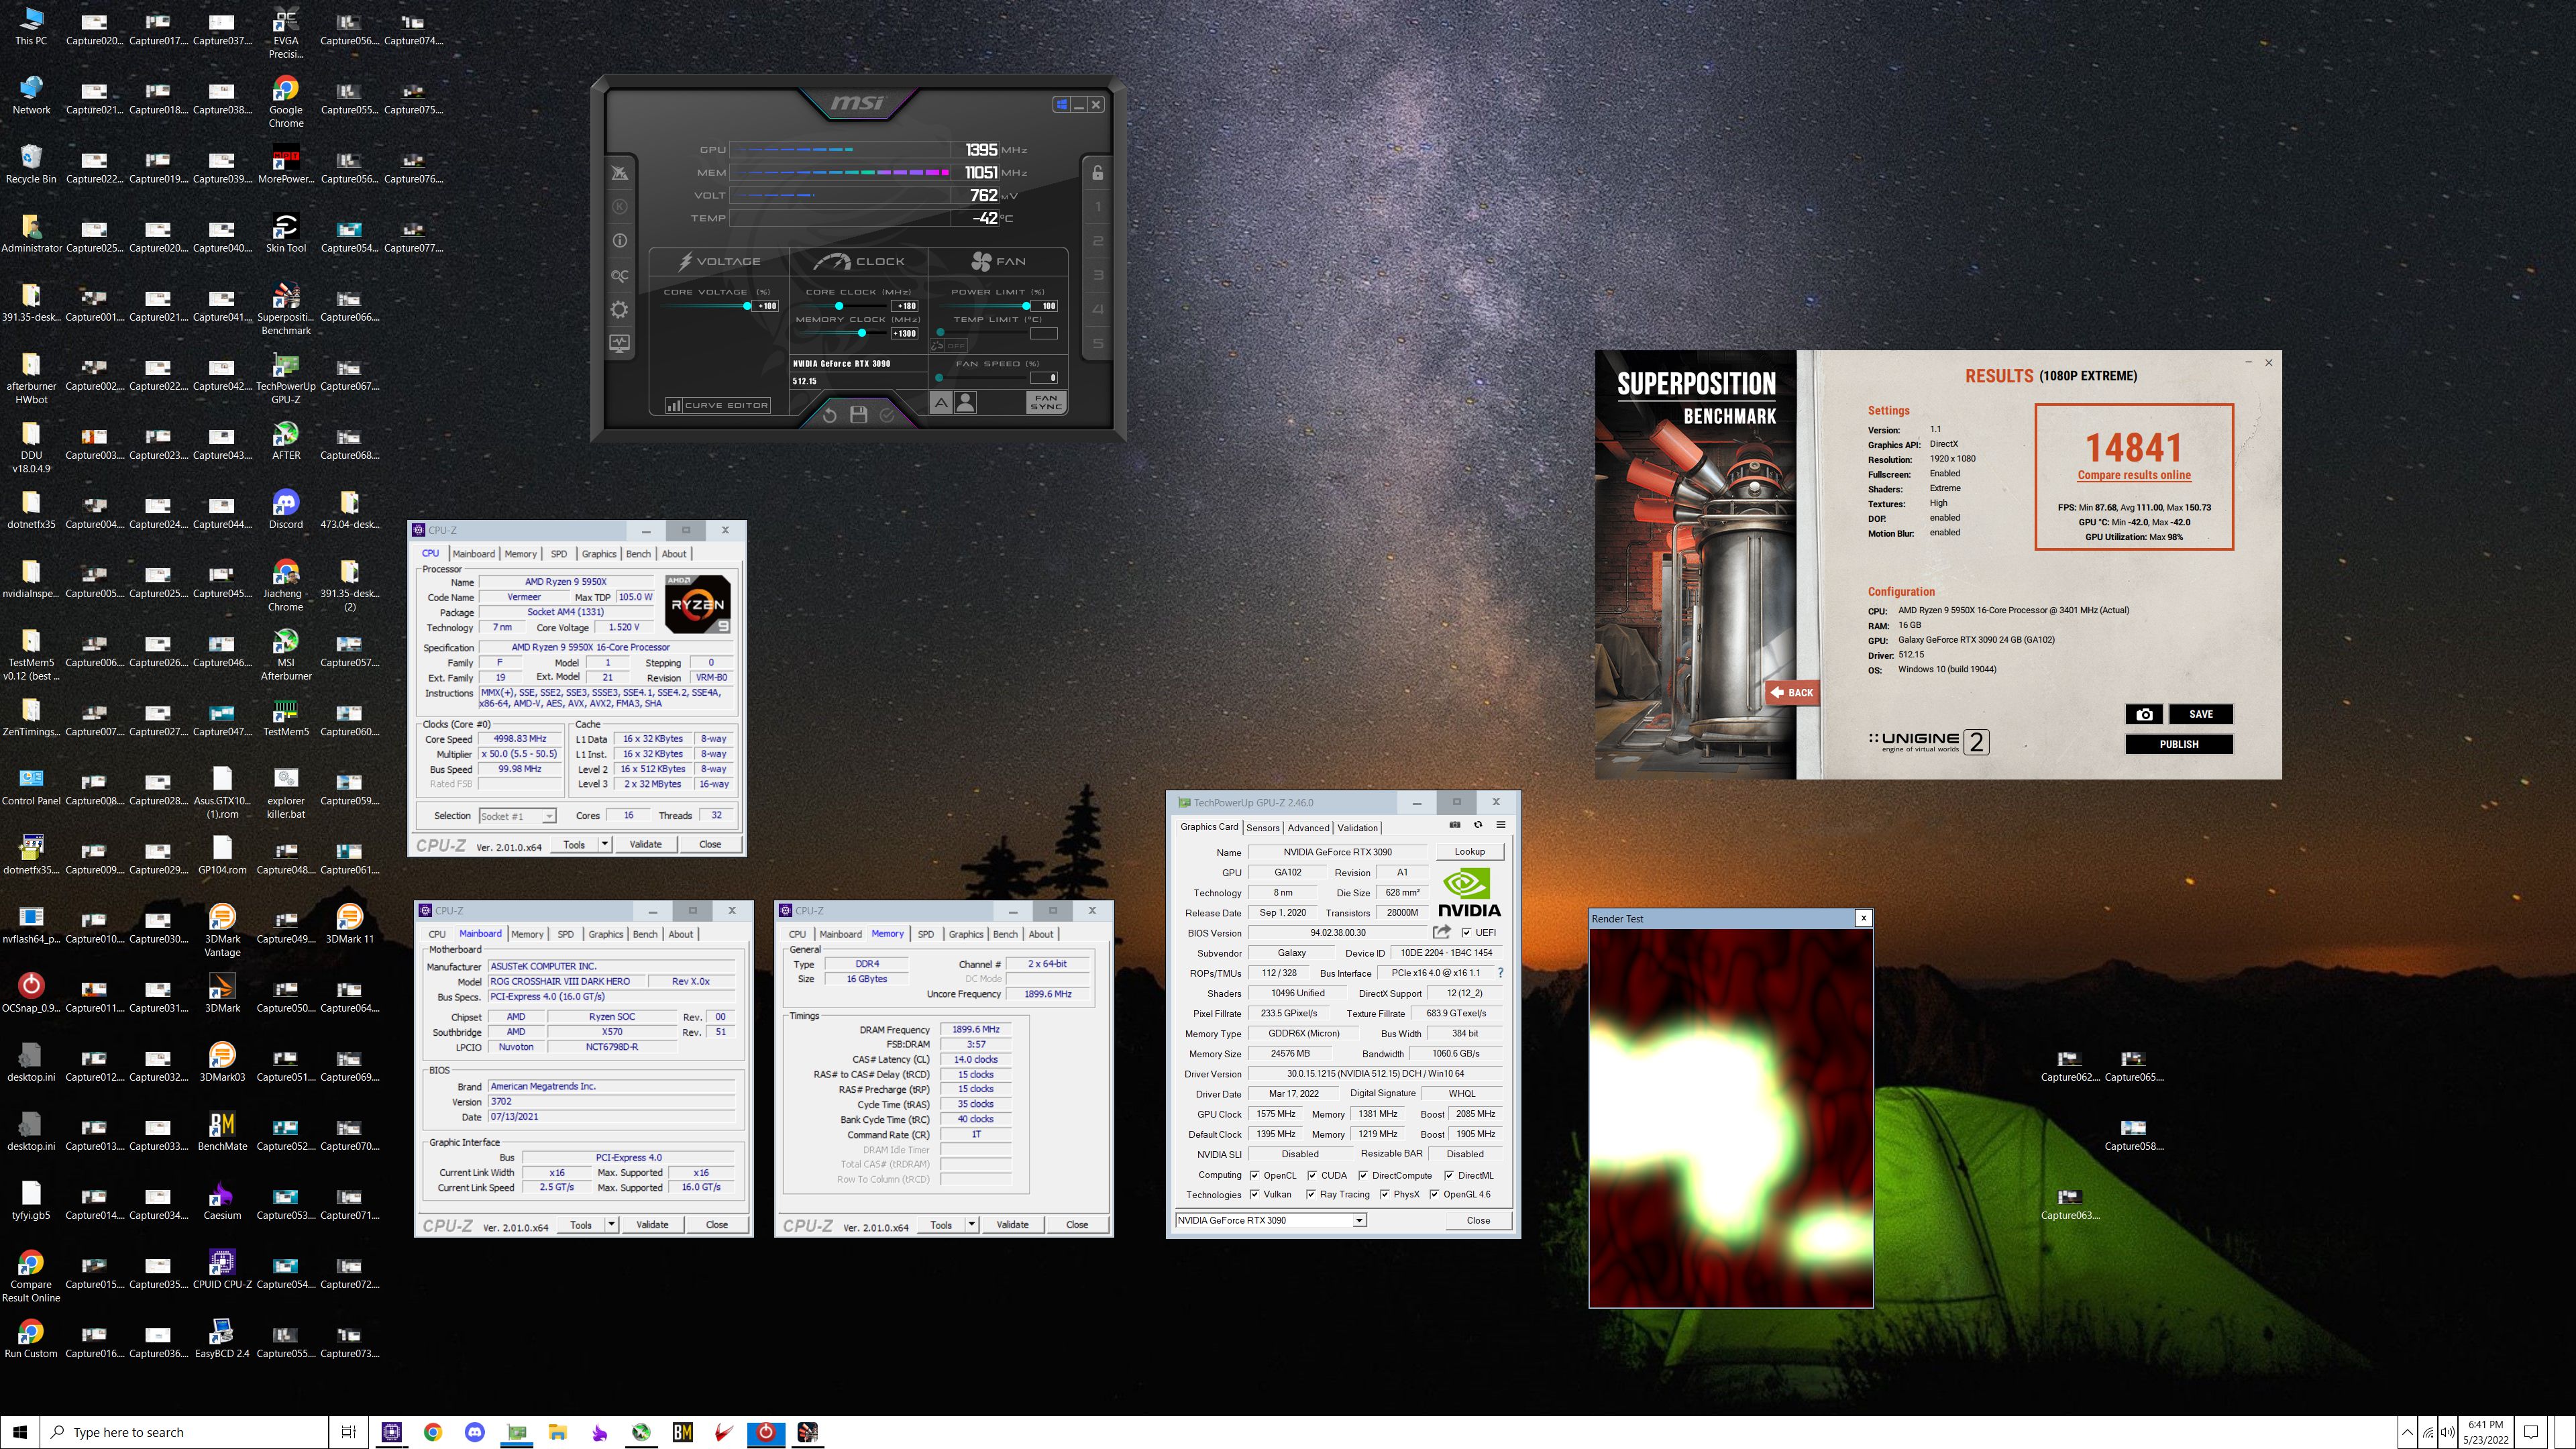Take a screenshot in GPU-Z with camera icon
2576x1449 pixels.
point(1454,825)
